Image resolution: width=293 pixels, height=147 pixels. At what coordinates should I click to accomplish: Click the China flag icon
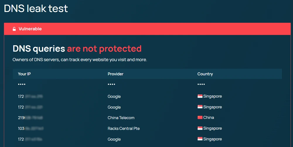point(200,117)
